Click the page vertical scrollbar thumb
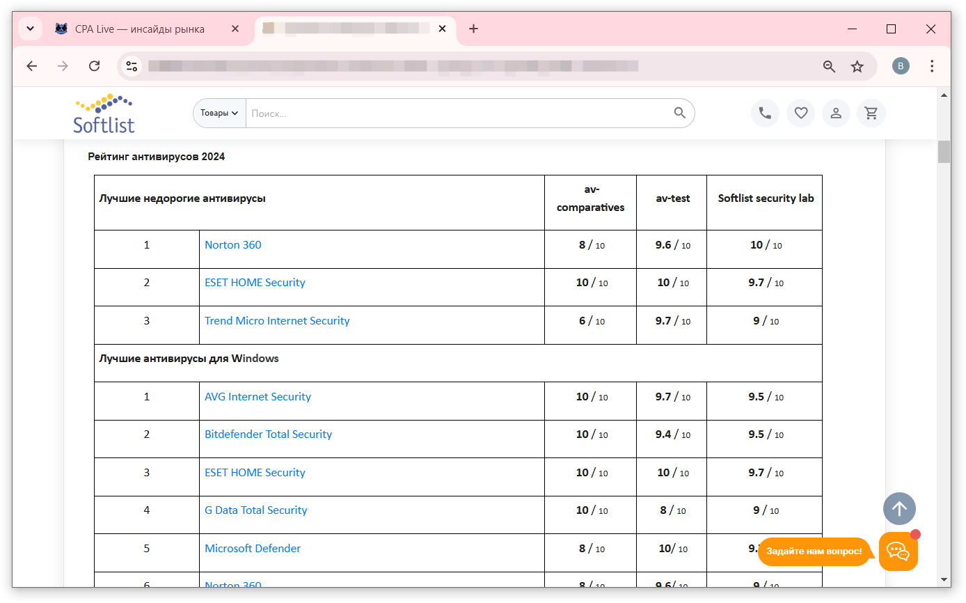Image resolution: width=966 pixels, height=603 pixels. coord(944,151)
